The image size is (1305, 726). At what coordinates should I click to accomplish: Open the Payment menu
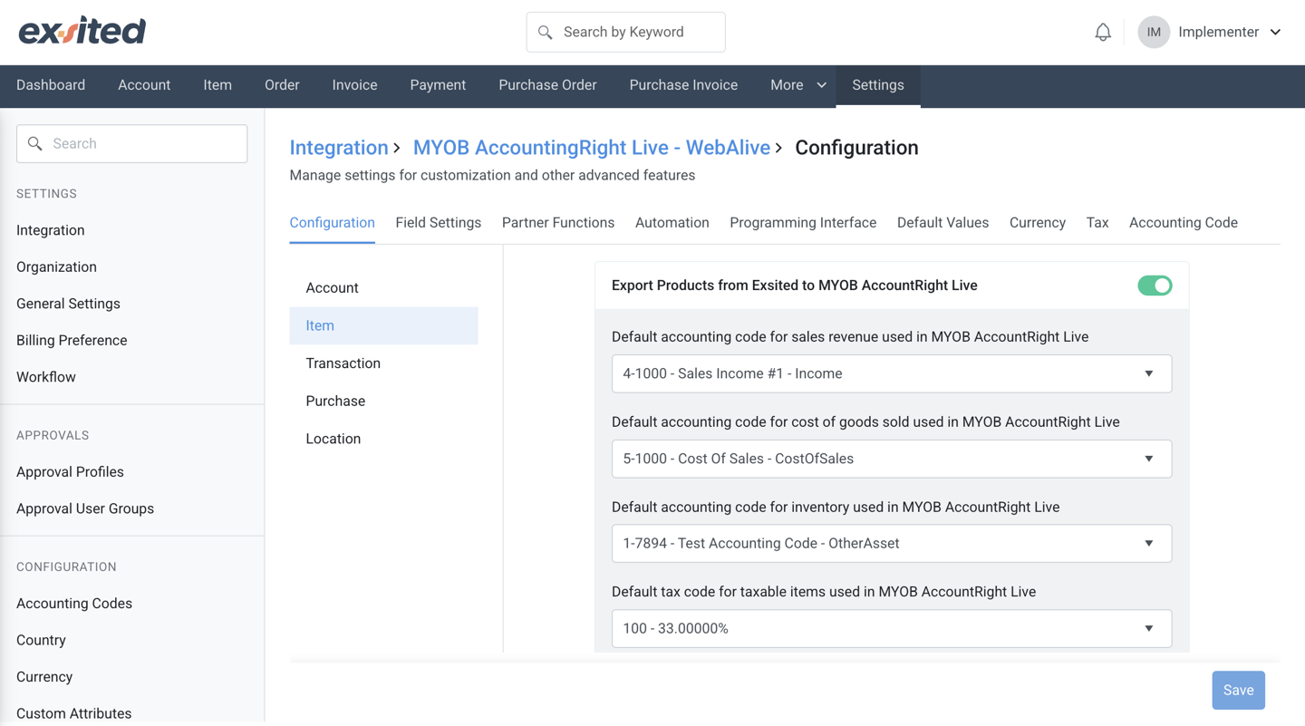click(x=438, y=85)
